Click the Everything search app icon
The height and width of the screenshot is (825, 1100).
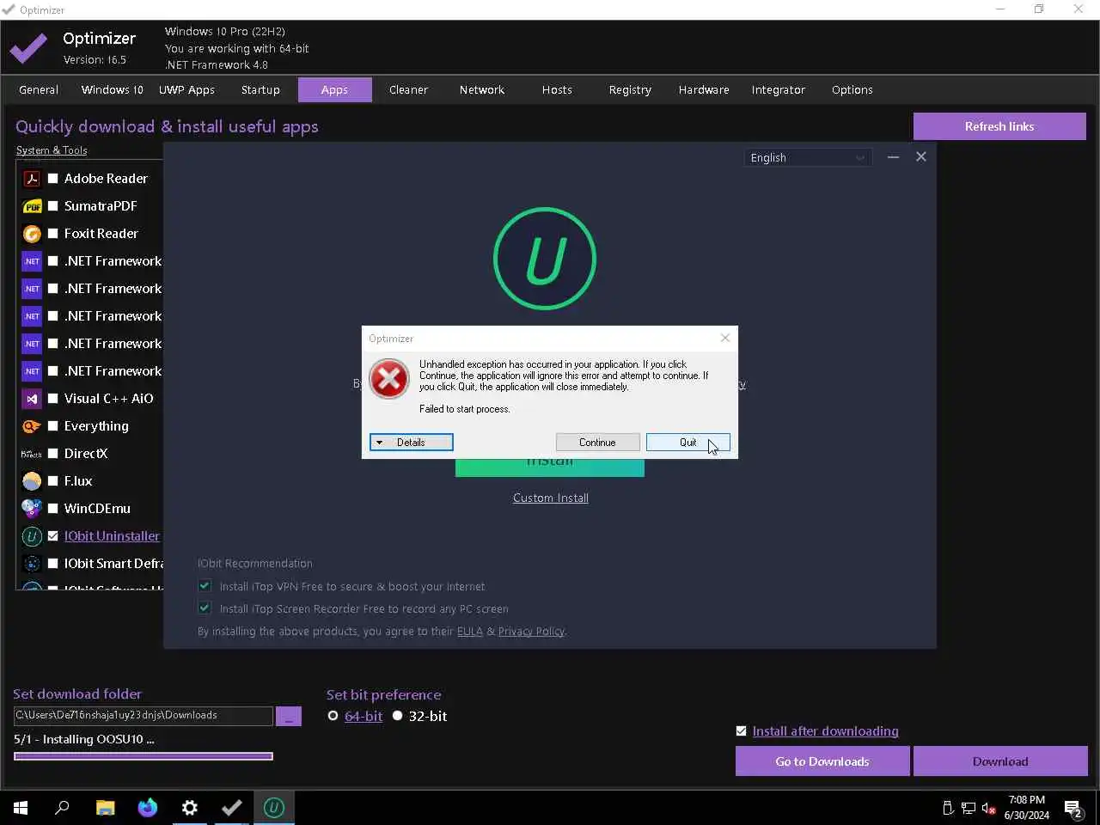coord(32,426)
